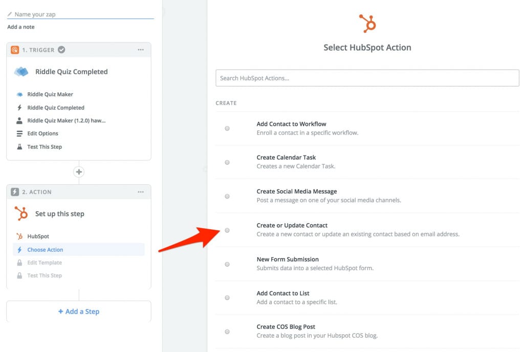Click the pencil icon beside Name your zap
The height and width of the screenshot is (352, 524).
(10, 14)
